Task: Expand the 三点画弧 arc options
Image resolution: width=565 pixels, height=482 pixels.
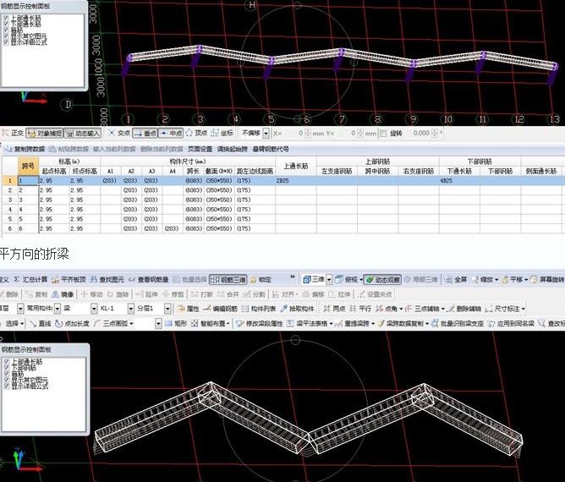Action: point(131,324)
